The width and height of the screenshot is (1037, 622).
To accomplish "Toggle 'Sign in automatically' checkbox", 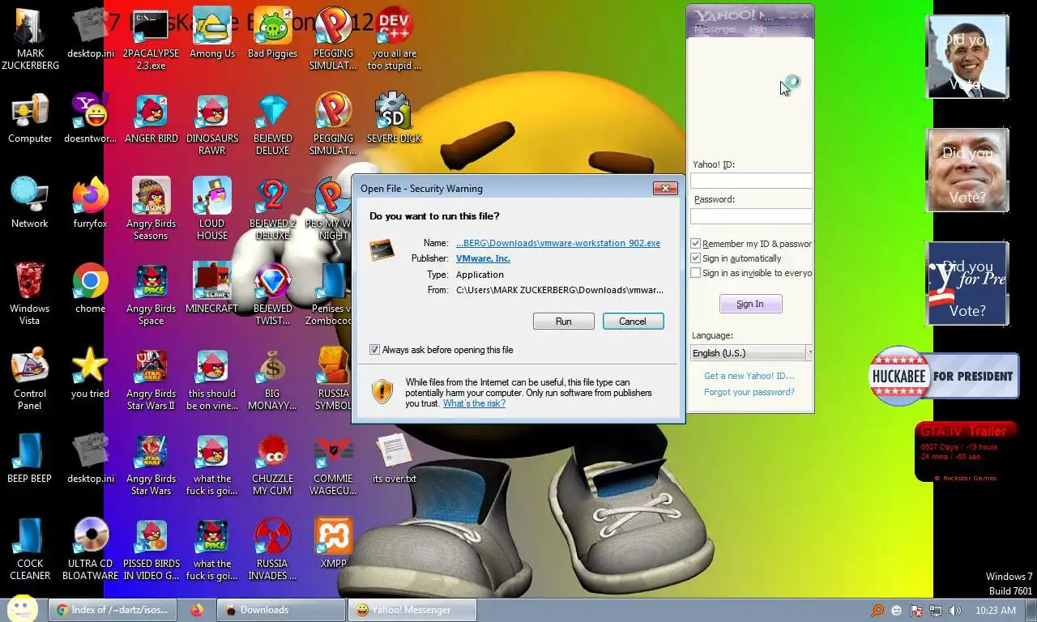I will point(695,258).
